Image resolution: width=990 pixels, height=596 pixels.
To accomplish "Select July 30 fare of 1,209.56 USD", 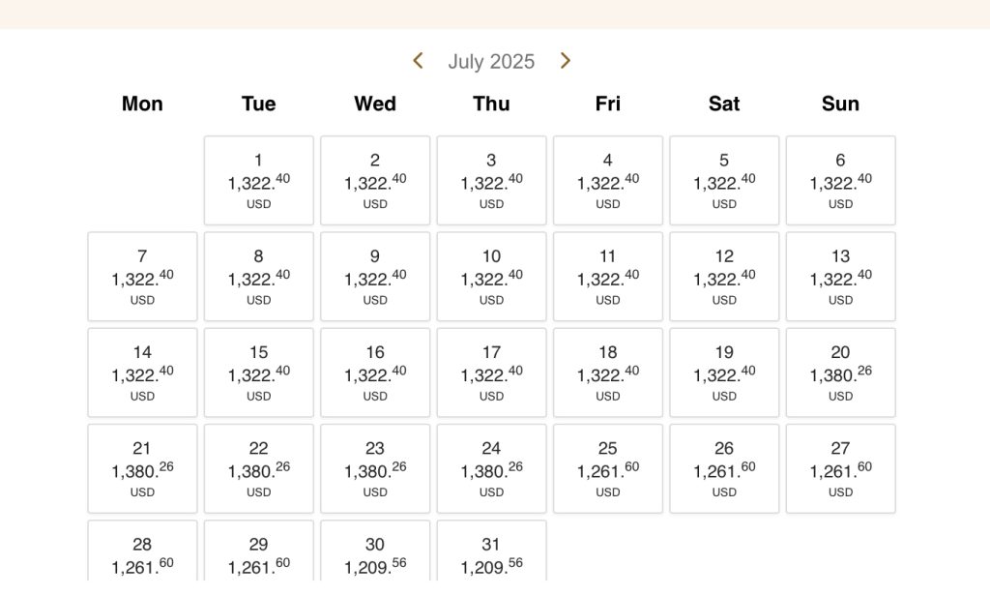I will pos(375,557).
